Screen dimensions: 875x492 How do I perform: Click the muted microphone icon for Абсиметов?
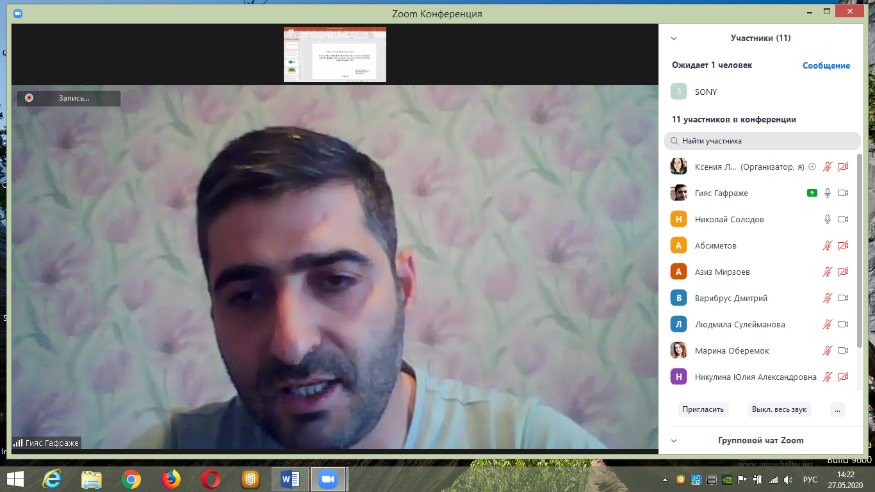[828, 245]
